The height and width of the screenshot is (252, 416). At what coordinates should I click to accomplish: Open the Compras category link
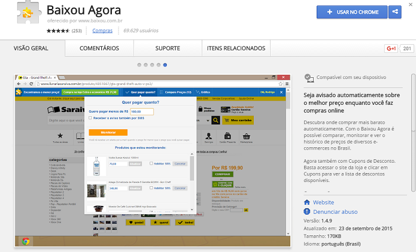click(x=102, y=31)
